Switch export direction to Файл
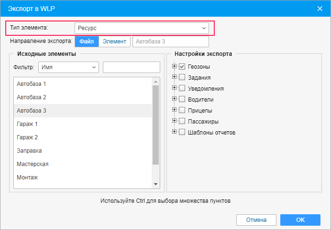Screen dimensions: 331x230 87,42
